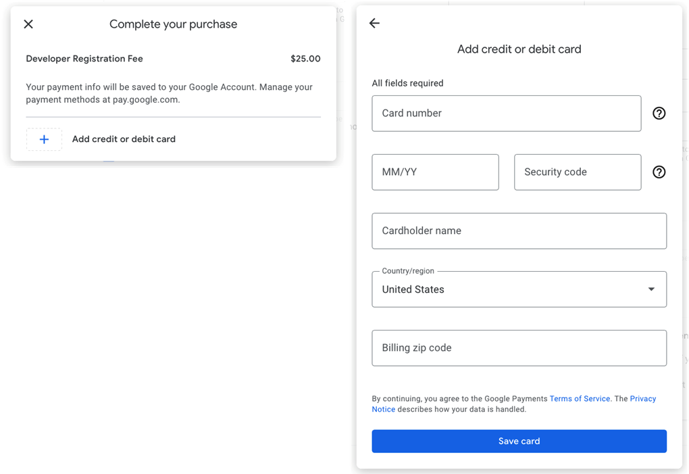Click into the MM/YY expiry field
The image size is (689, 474).
pos(435,172)
